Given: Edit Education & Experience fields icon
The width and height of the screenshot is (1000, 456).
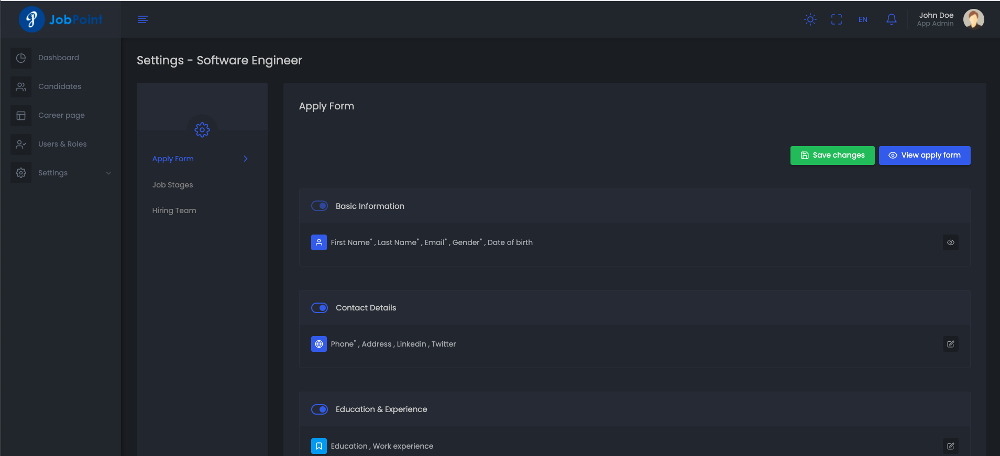Looking at the screenshot, I should [x=950, y=446].
